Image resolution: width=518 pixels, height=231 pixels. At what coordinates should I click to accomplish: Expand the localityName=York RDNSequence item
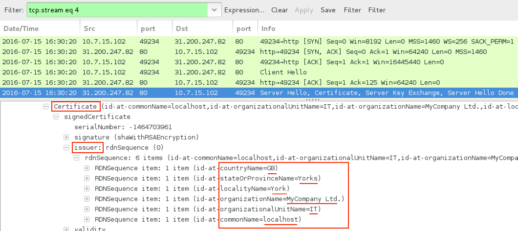(x=86, y=188)
